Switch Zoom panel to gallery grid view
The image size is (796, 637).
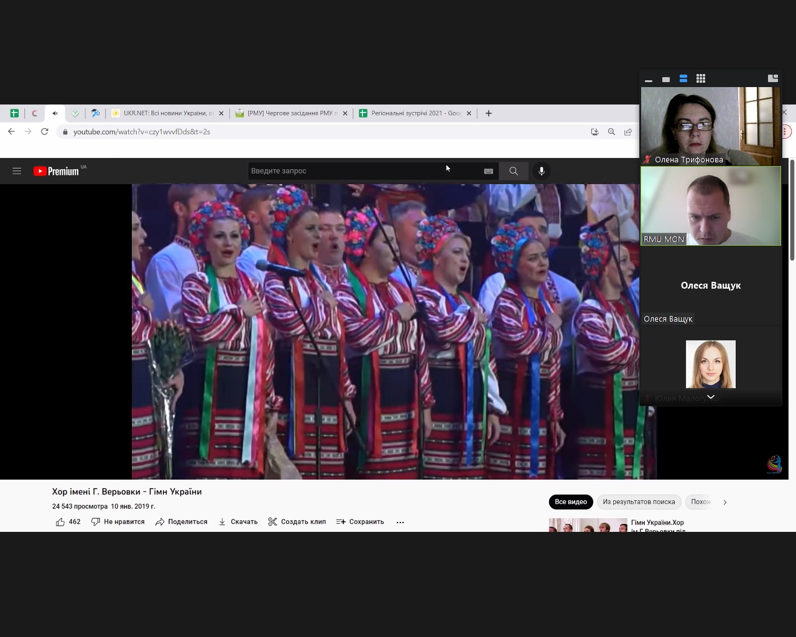(x=701, y=78)
